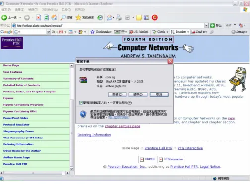Expand the Google search box dropdown
This screenshot has height=184, width=250.
click(48, 32)
